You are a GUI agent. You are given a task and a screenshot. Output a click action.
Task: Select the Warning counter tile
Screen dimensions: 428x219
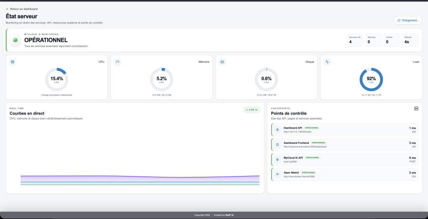[373, 40]
